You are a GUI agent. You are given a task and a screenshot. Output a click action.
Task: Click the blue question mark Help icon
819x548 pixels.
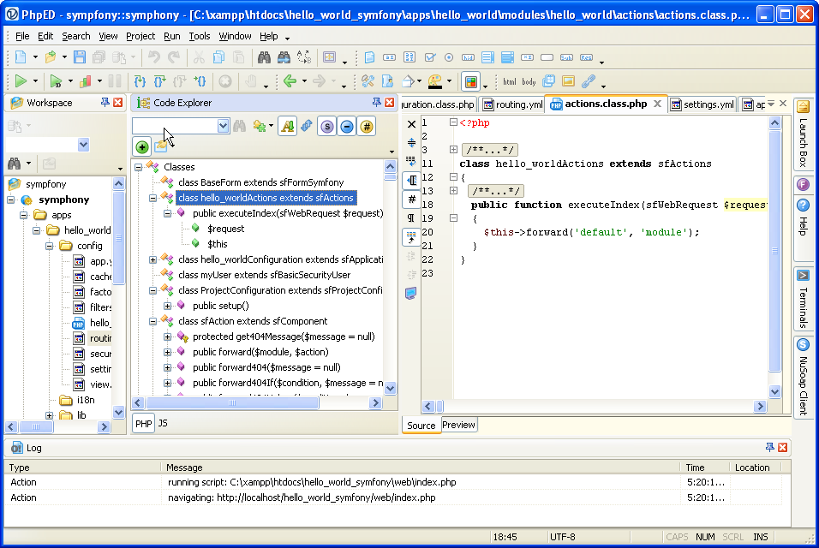coord(803,205)
